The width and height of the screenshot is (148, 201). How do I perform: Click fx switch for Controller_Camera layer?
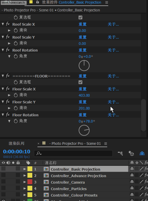coord(146,182)
